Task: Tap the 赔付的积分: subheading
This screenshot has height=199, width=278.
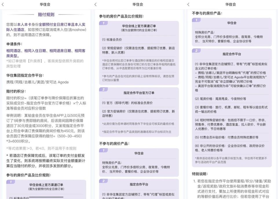Action: click(x=16, y=91)
